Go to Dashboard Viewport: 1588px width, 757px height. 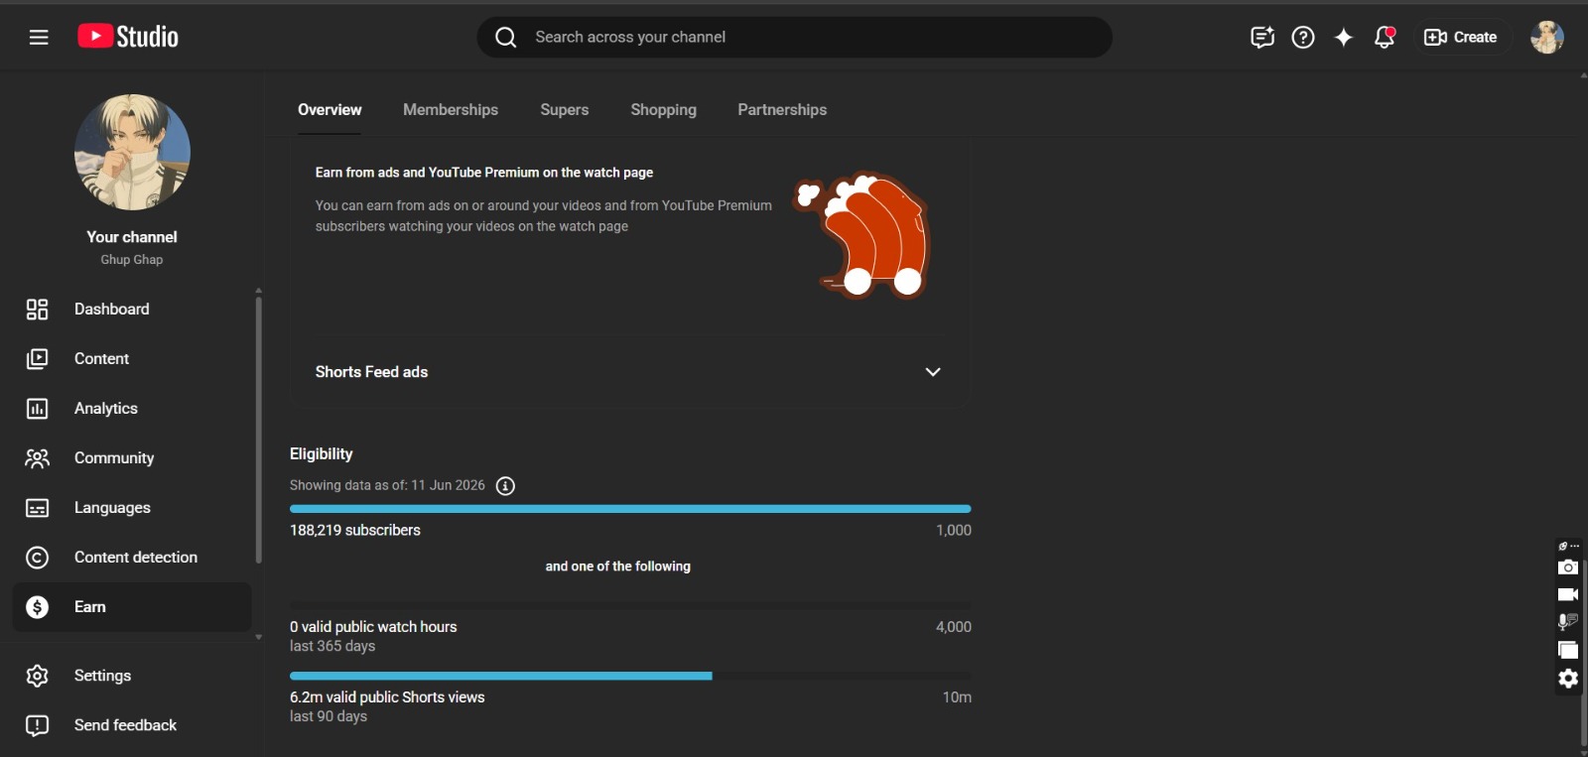(x=112, y=310)
